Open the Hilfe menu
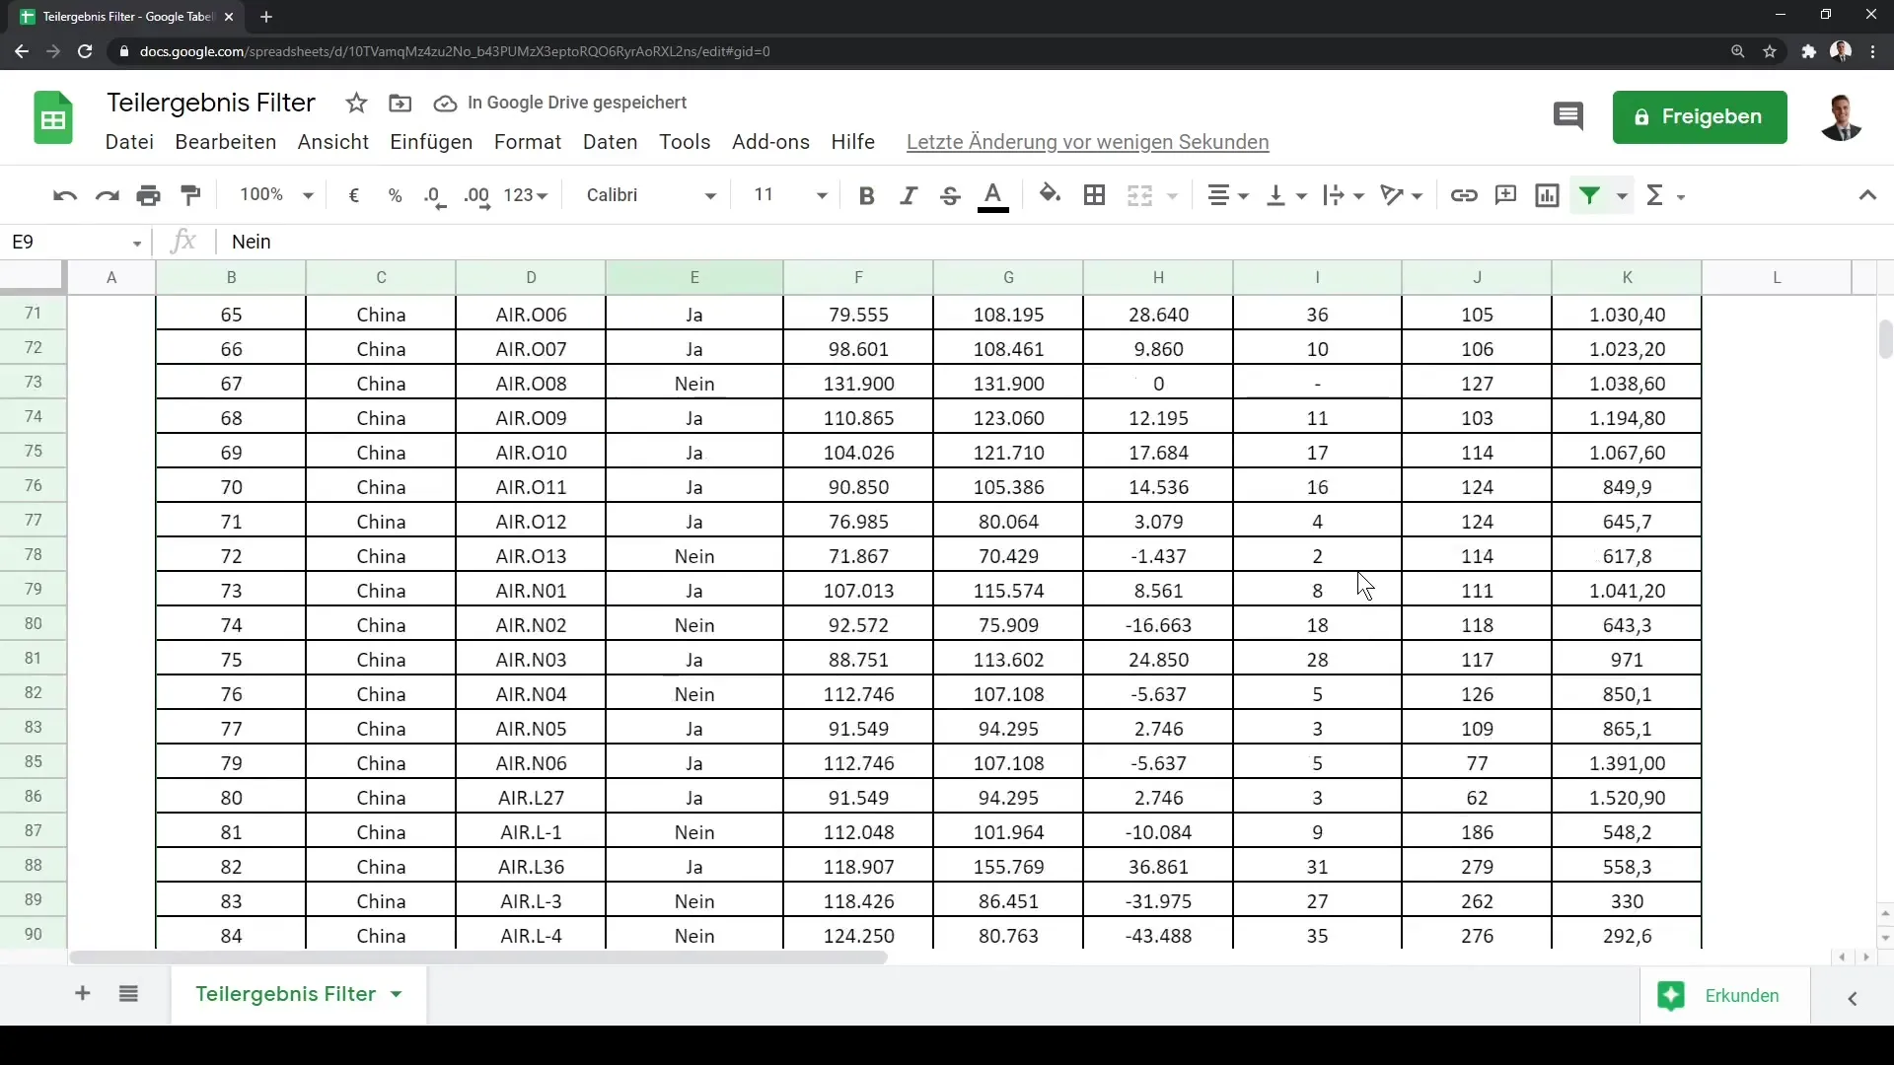This screenshot has height=1065, width=1894. 853,142
